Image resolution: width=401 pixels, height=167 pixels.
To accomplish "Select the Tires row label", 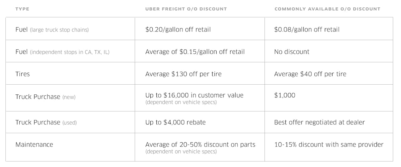I will tap(23, 74).
